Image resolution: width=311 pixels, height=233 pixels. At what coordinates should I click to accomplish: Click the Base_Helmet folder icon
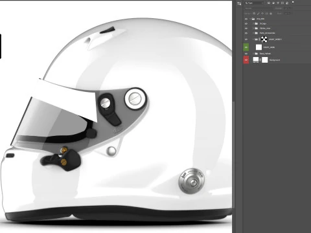[257, 54]
